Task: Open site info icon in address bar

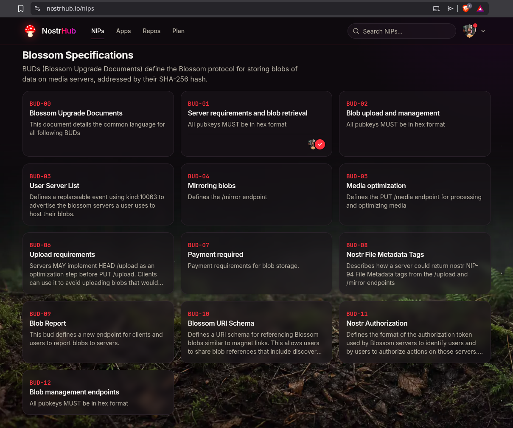Action: pos(37,8)
